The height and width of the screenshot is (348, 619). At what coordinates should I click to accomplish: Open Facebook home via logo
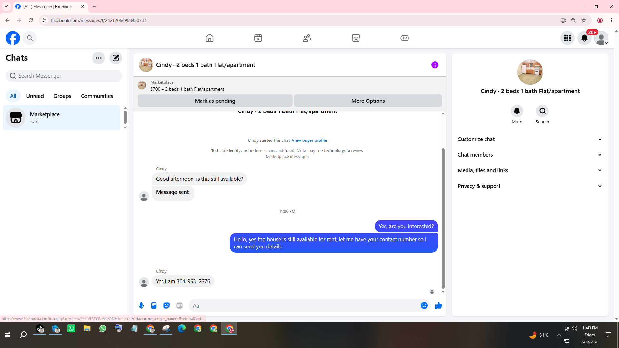coord(13,38)
